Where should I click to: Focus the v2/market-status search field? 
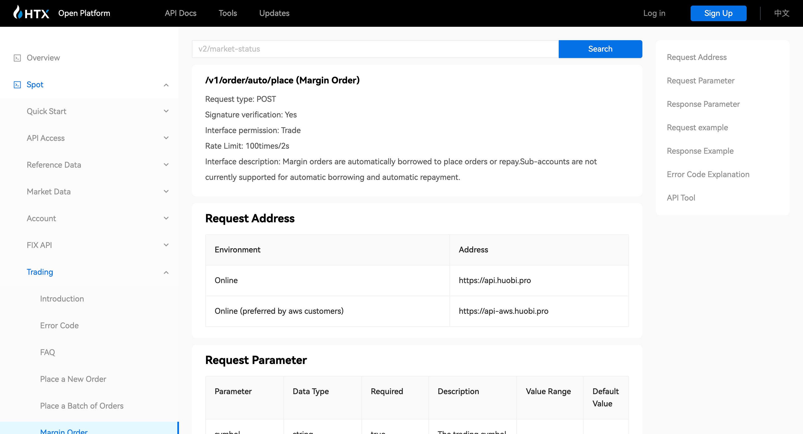(375, 49)
